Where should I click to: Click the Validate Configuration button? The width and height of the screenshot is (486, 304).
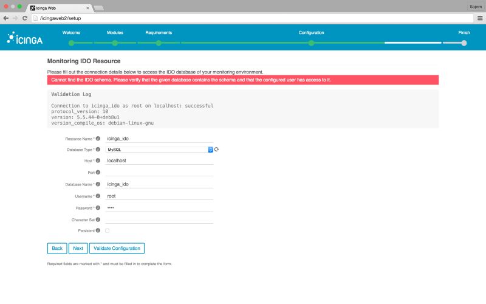click(117, 248)
